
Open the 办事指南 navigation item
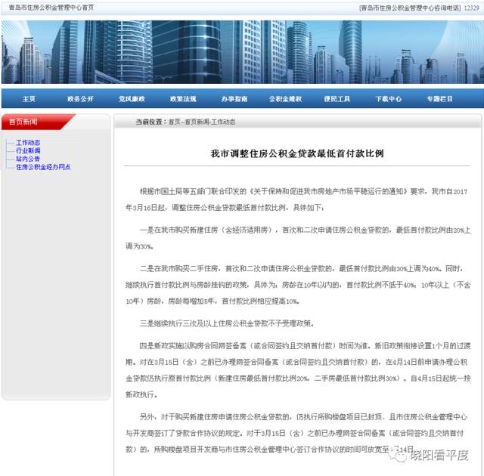[x=234, y=99]
